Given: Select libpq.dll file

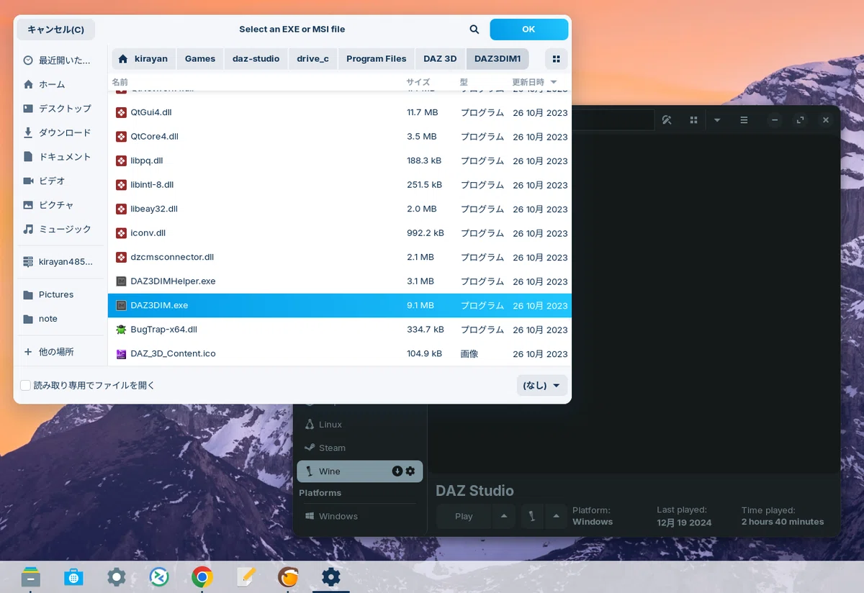Looking at the screenshot, I should 340,161.
